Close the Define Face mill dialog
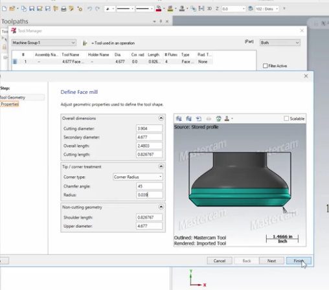 click(x=306, y=76)
